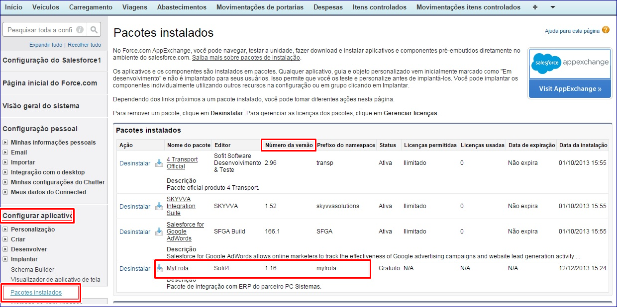Click Prefixo do namespace column header
Image resolution: width=617 pixels, height=307 pixels.
pyautogui.click(x=346, y=145)
